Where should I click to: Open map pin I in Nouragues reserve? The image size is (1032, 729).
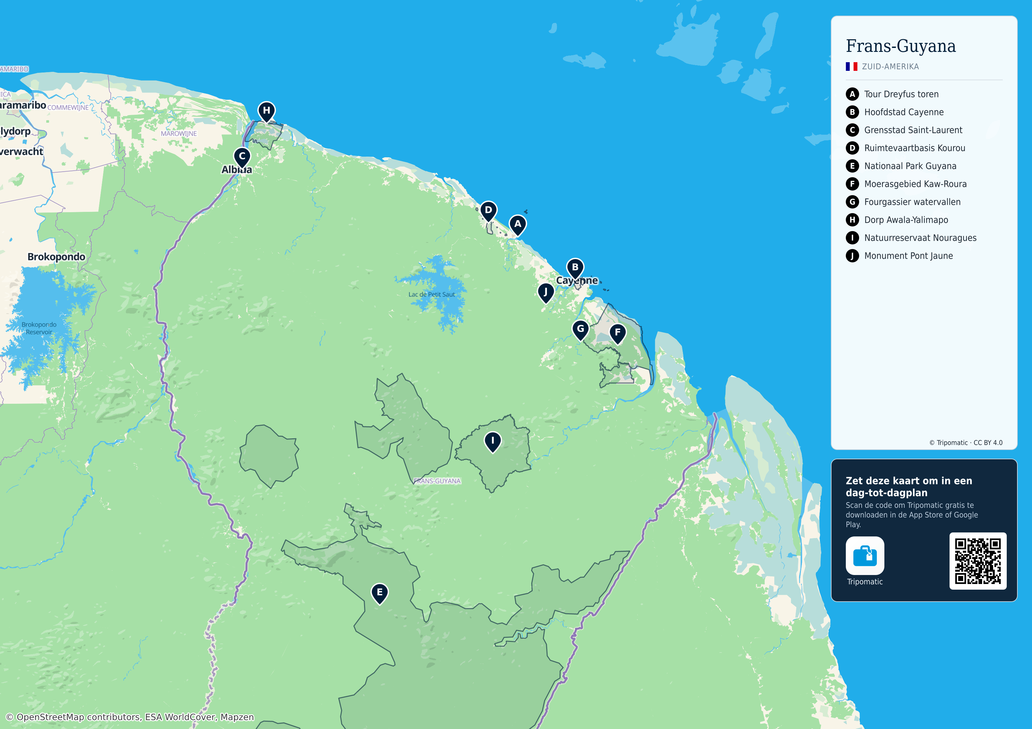coord(493,442)
